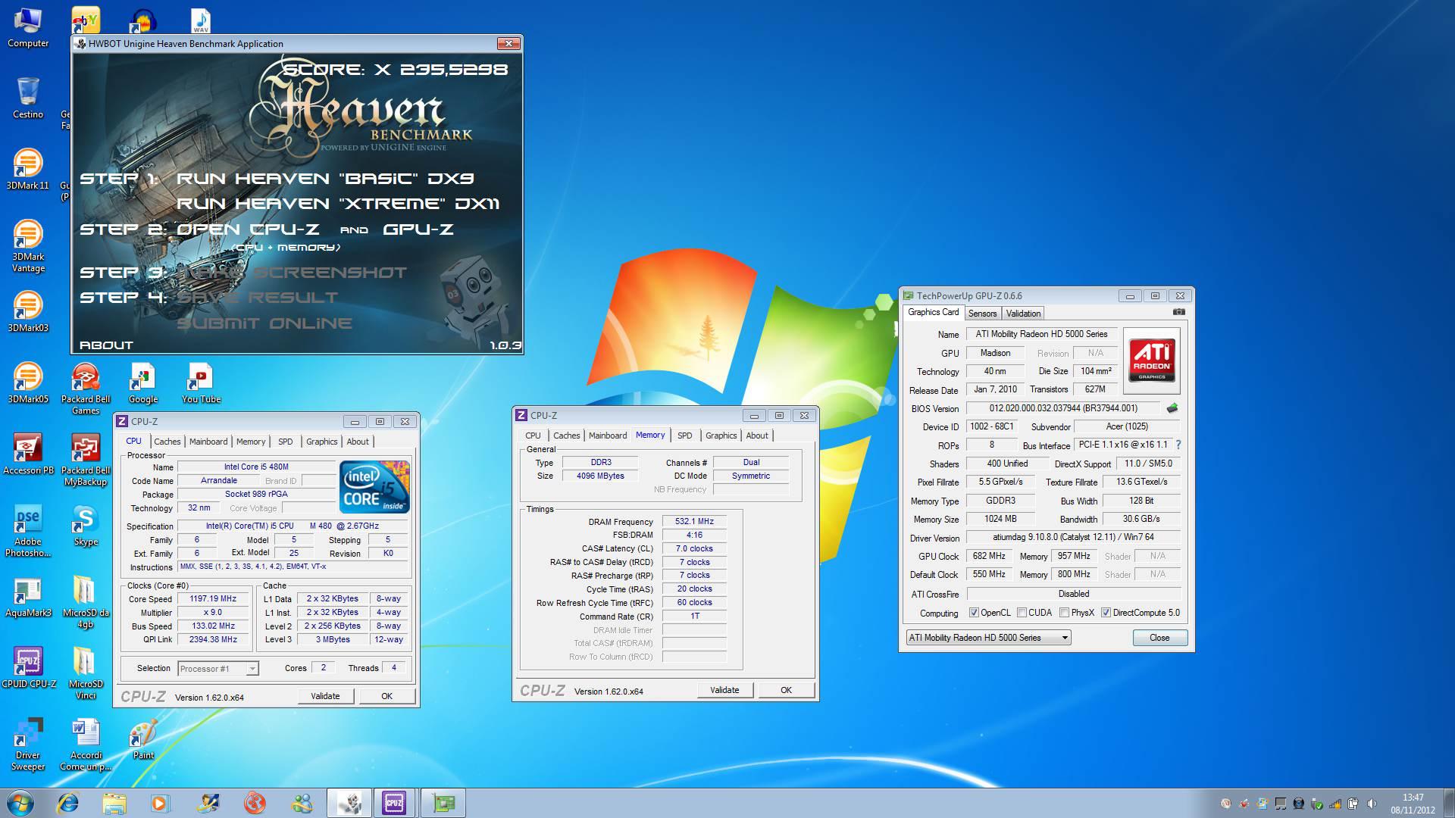This screenshot has height=818, width=1455.
Task: Open the SPD tab in memory CPU-Z window
Action: (x=684, y=436)
